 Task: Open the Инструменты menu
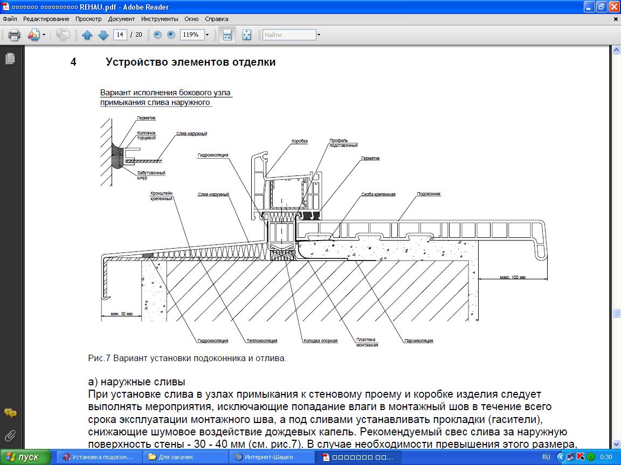160,19
